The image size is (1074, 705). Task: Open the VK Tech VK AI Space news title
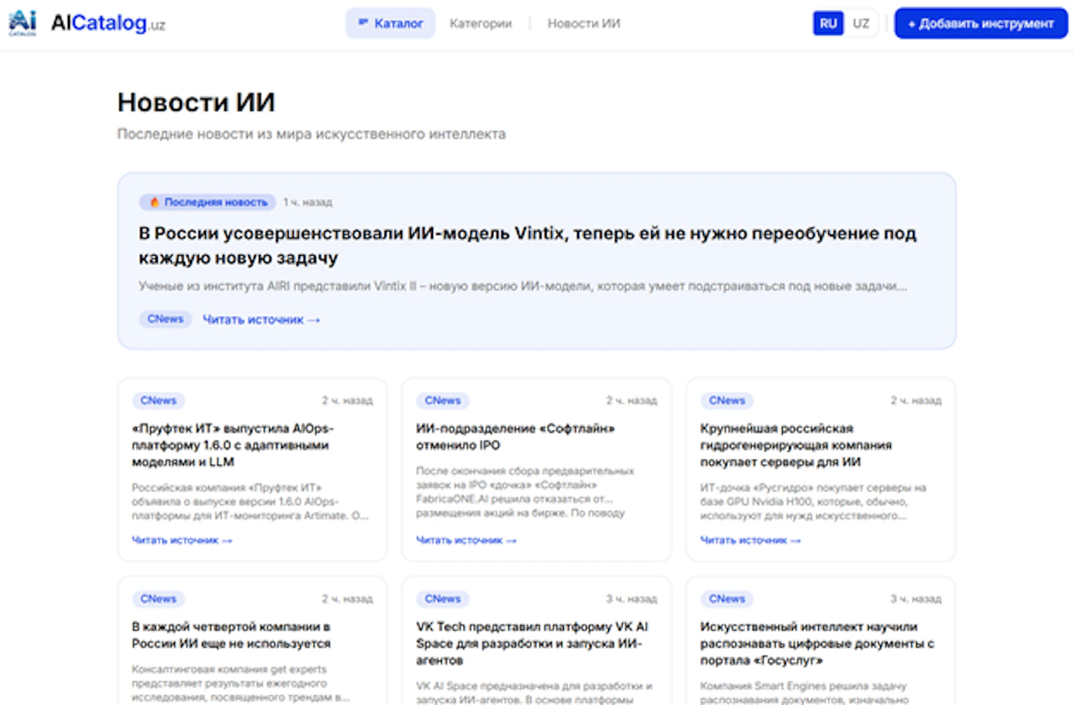tap(532, 644)
